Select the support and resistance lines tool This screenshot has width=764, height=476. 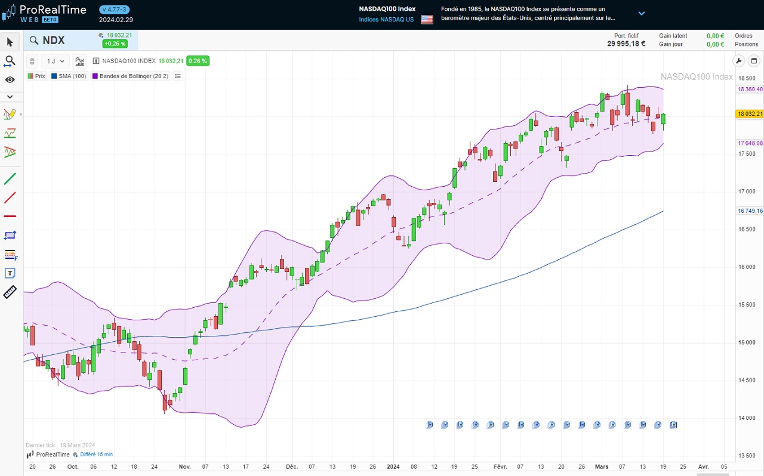[x=10, y=133]
